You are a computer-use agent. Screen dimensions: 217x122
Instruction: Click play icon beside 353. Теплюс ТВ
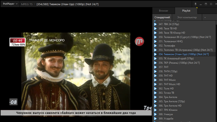coord(155,50)
